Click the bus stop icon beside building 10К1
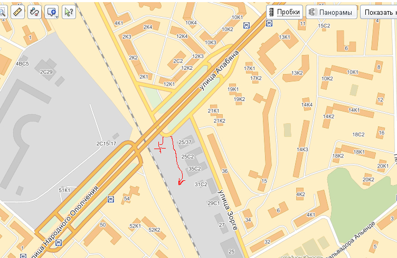This screenshot has height=258, width=397. click(247, 25)
